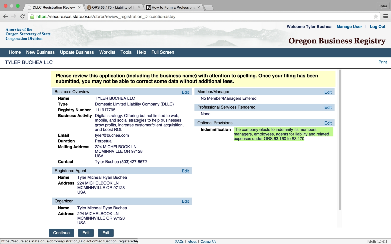Click the bookmark star in address bar
Screen dimensions: 391x244
pyautogui.click(x=376, y=16)
